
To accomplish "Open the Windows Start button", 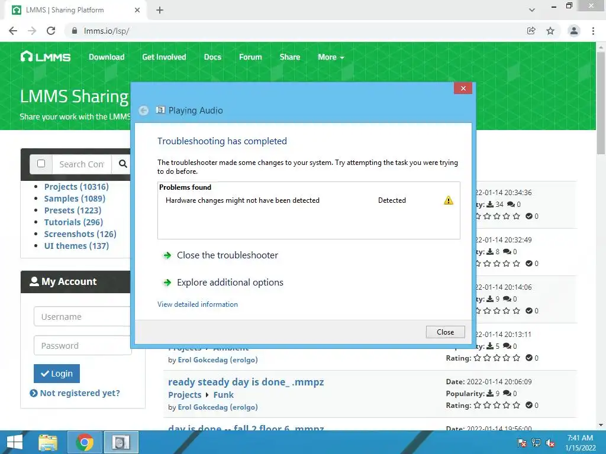I will (14, 442).
